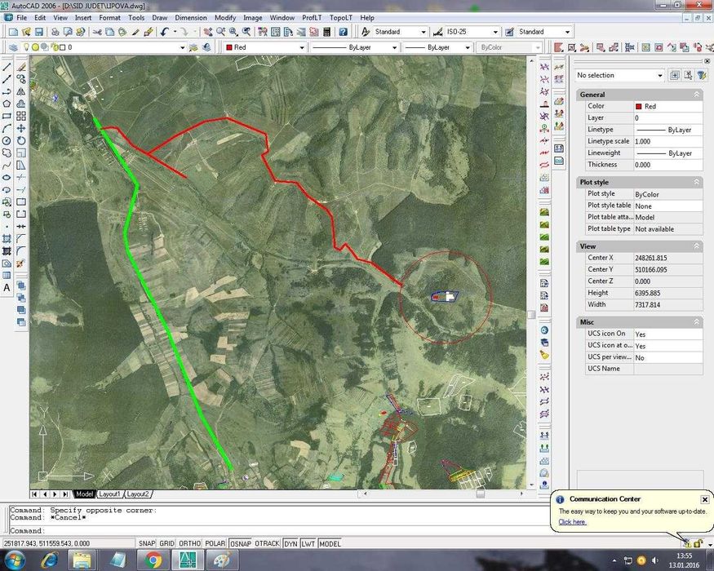
Task: Select the Mirror modify tool
Action: pos(21,91)
